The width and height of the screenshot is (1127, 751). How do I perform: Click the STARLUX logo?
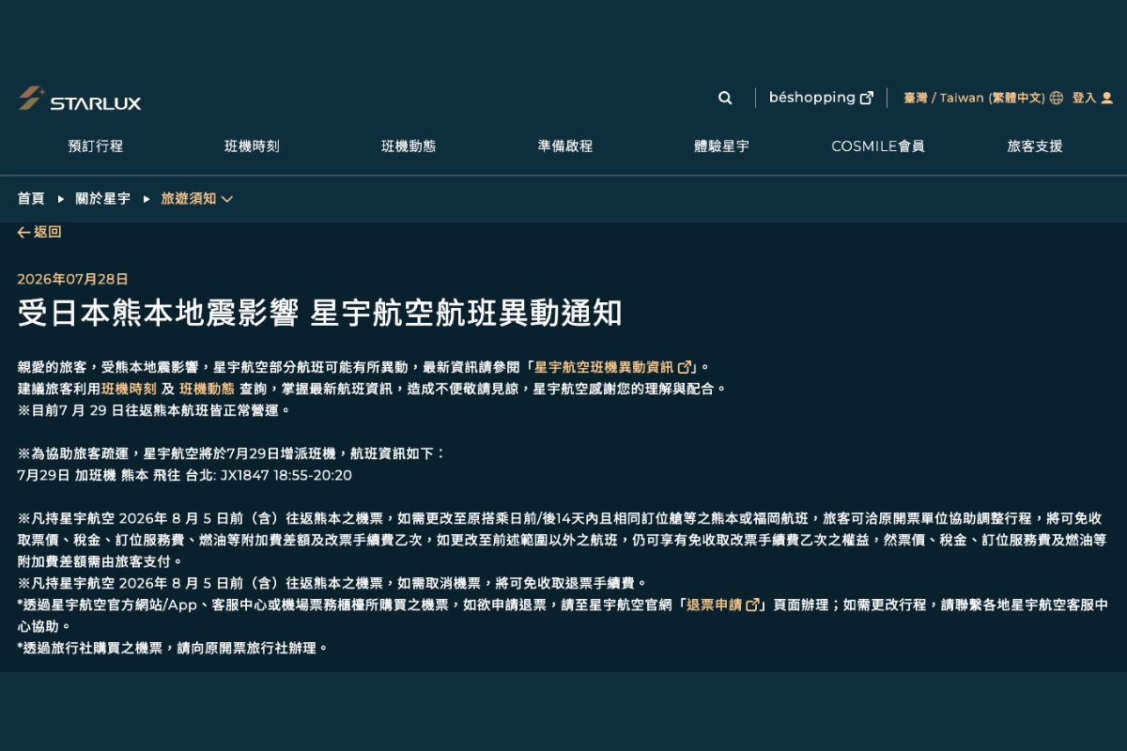pos(79,99)
